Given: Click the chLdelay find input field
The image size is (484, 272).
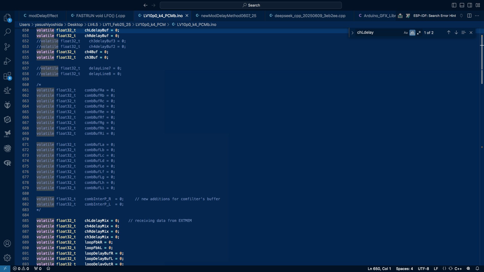Looking at the screenshot, I should coord(378,32).
